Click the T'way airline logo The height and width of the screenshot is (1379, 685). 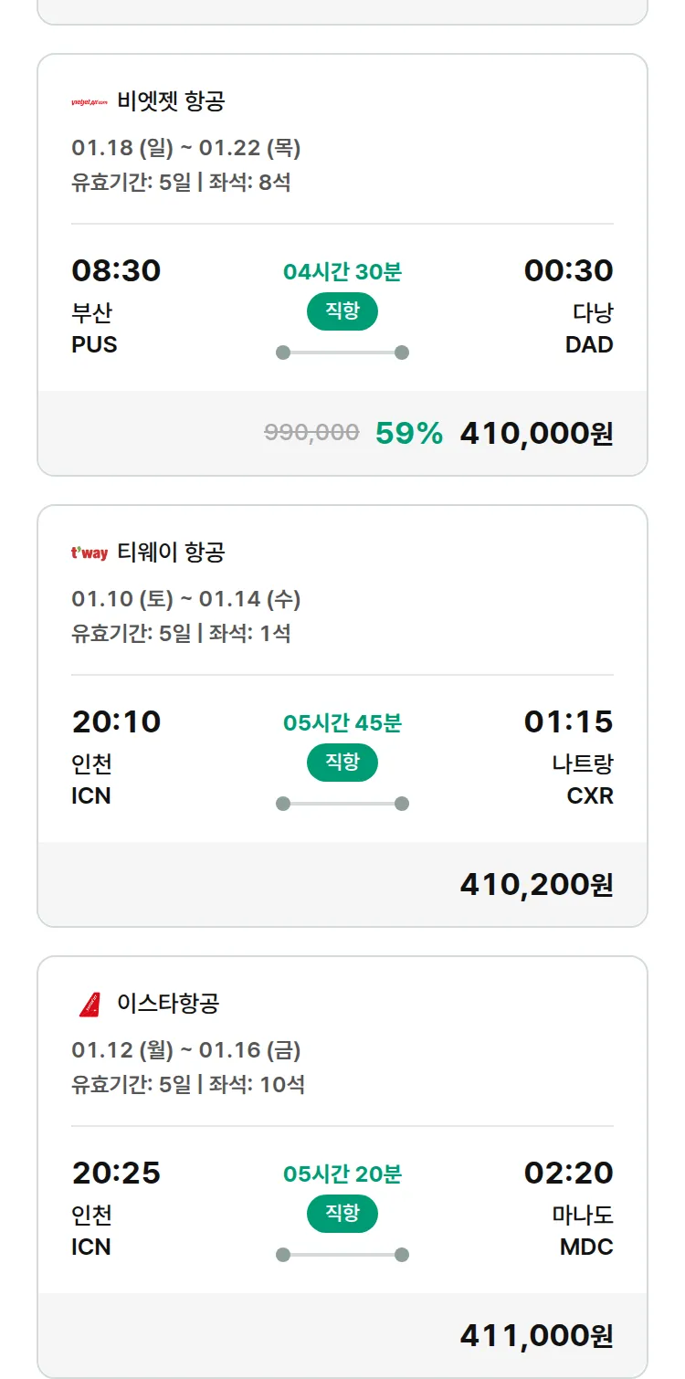(90, 553)
